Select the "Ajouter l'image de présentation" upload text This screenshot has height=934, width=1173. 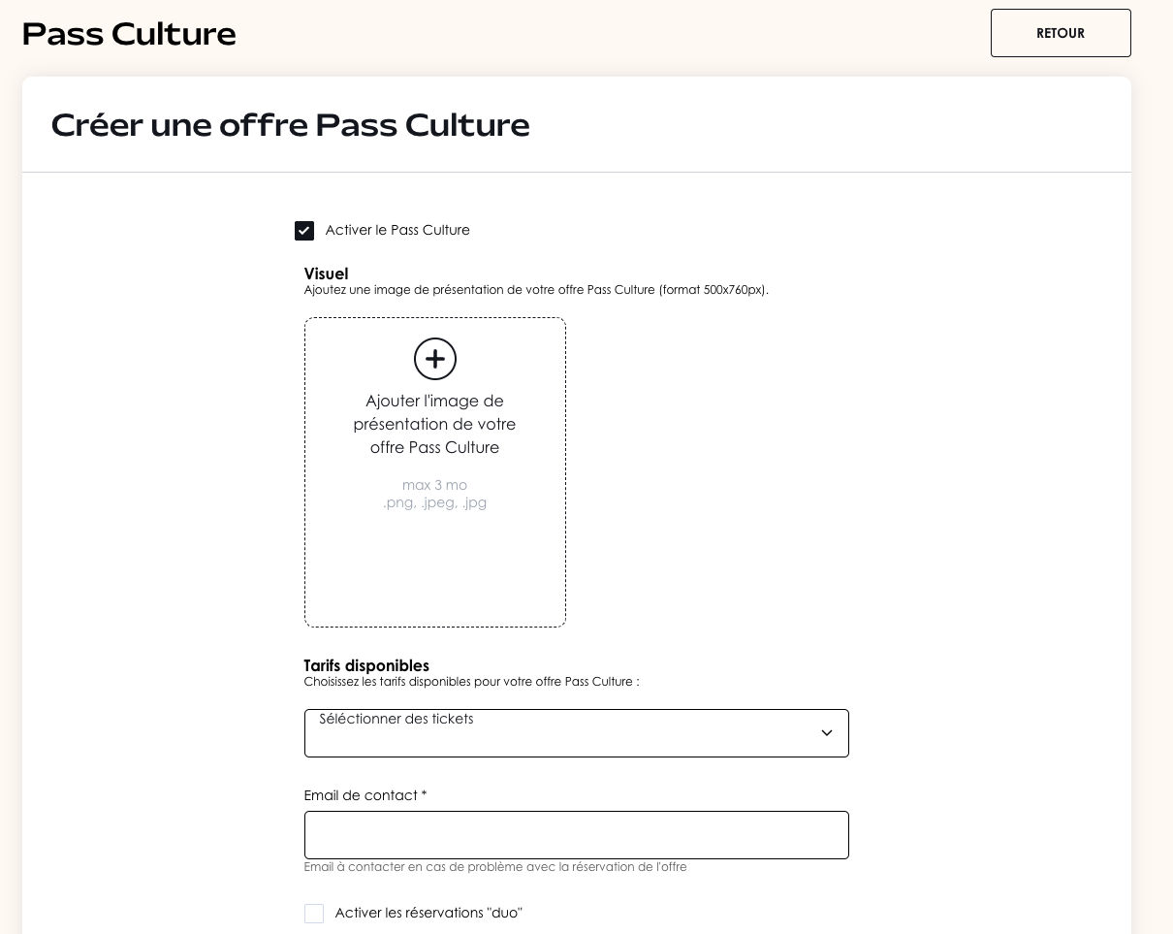click(434, 424)
